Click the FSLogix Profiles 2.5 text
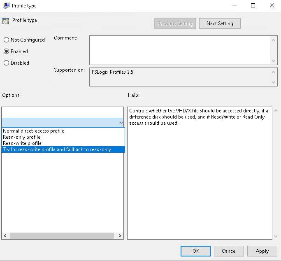The width and height of the screenshot is (281, 261). pos(112,72)
